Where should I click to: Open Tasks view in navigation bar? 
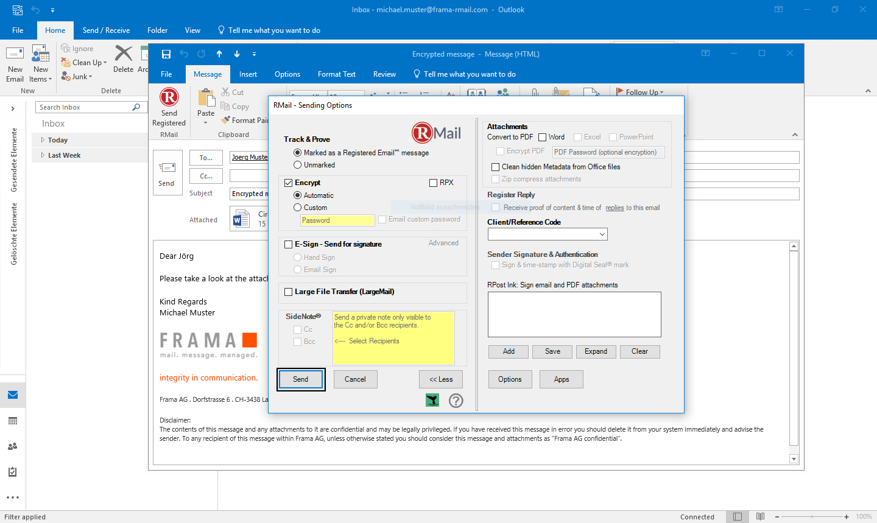click(x=13, y=472)
